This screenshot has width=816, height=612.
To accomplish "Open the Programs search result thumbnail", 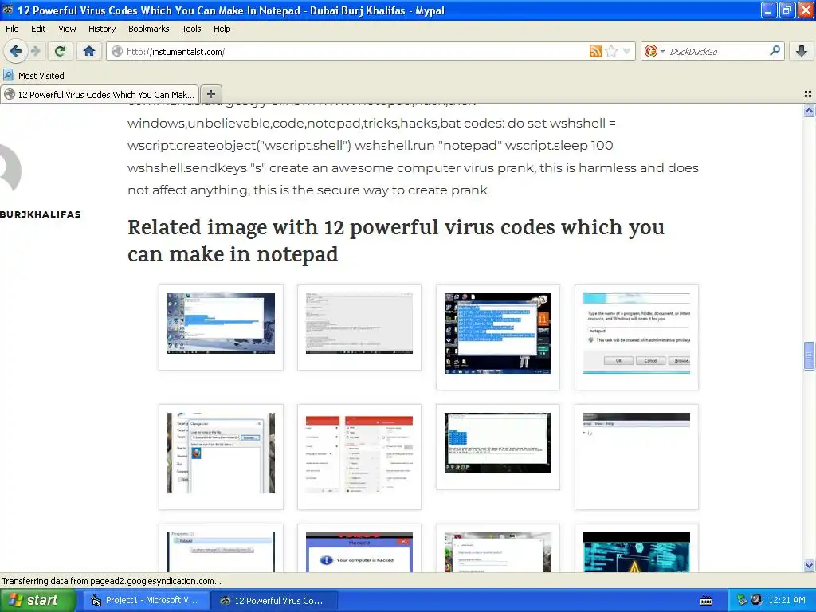I will (221, 552).
